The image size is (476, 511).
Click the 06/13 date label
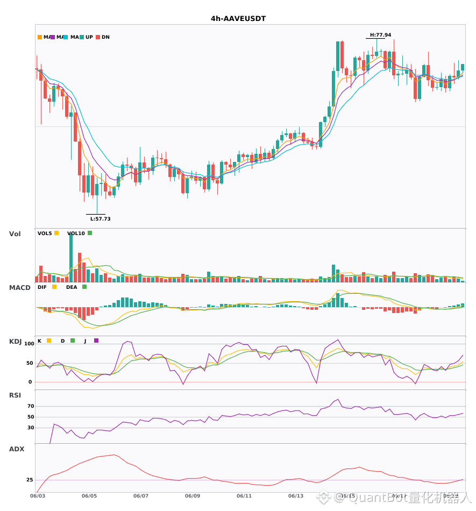296,496
